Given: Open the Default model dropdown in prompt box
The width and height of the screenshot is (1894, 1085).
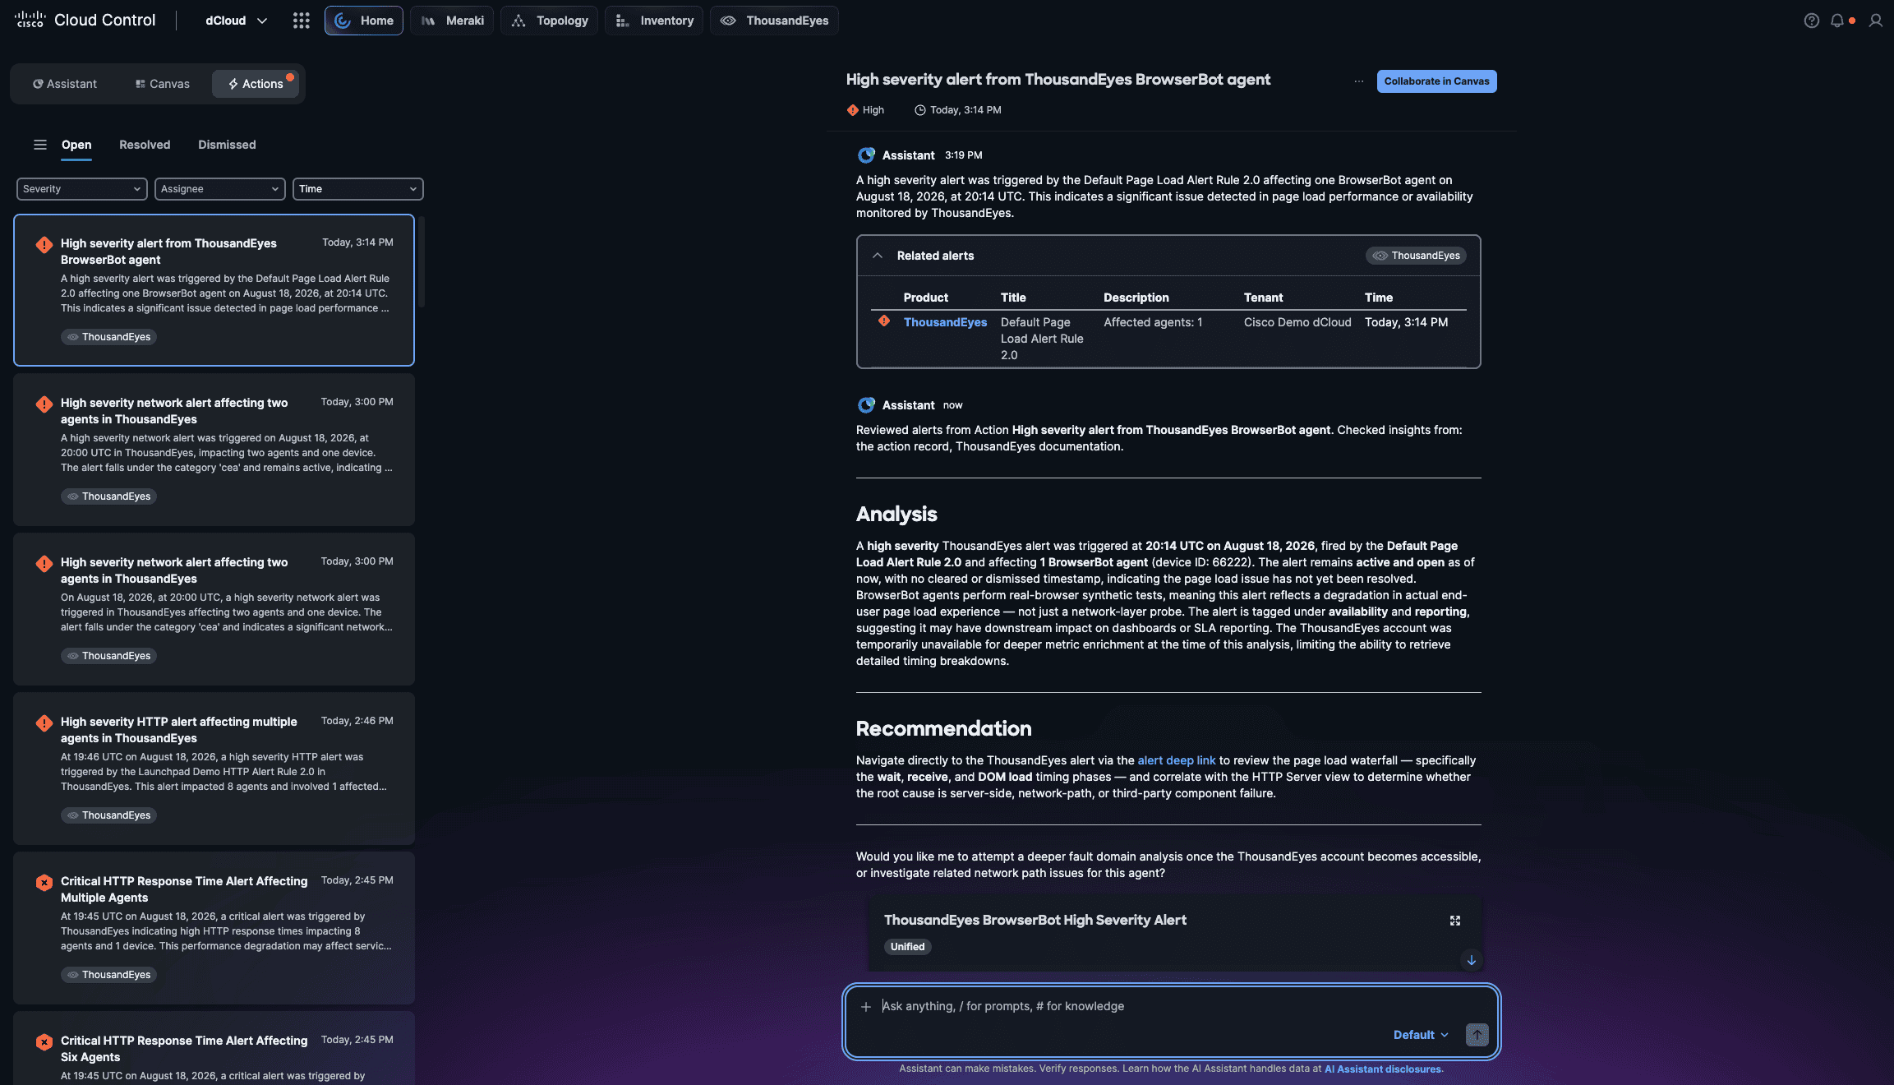Looking at the screenshot, I should 1421,1035.
